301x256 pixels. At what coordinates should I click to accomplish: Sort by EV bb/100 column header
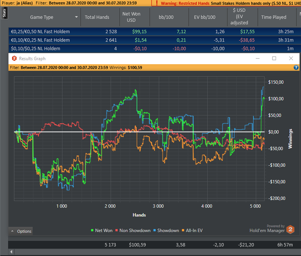205,17
